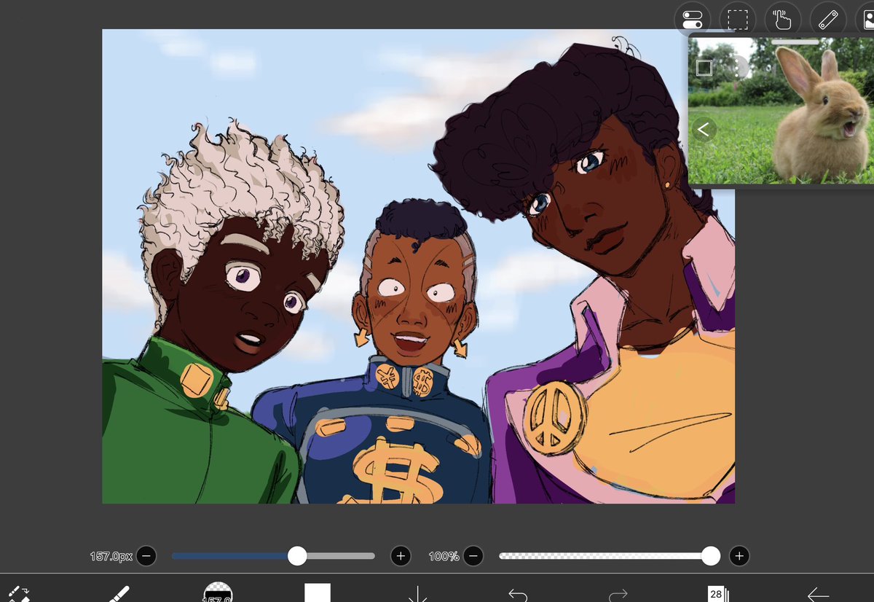The width and height of the screenshot is (874, 602).
Task: Click the brush thickness slider handle
Action: pyautogui.click(x=297, y=556)
